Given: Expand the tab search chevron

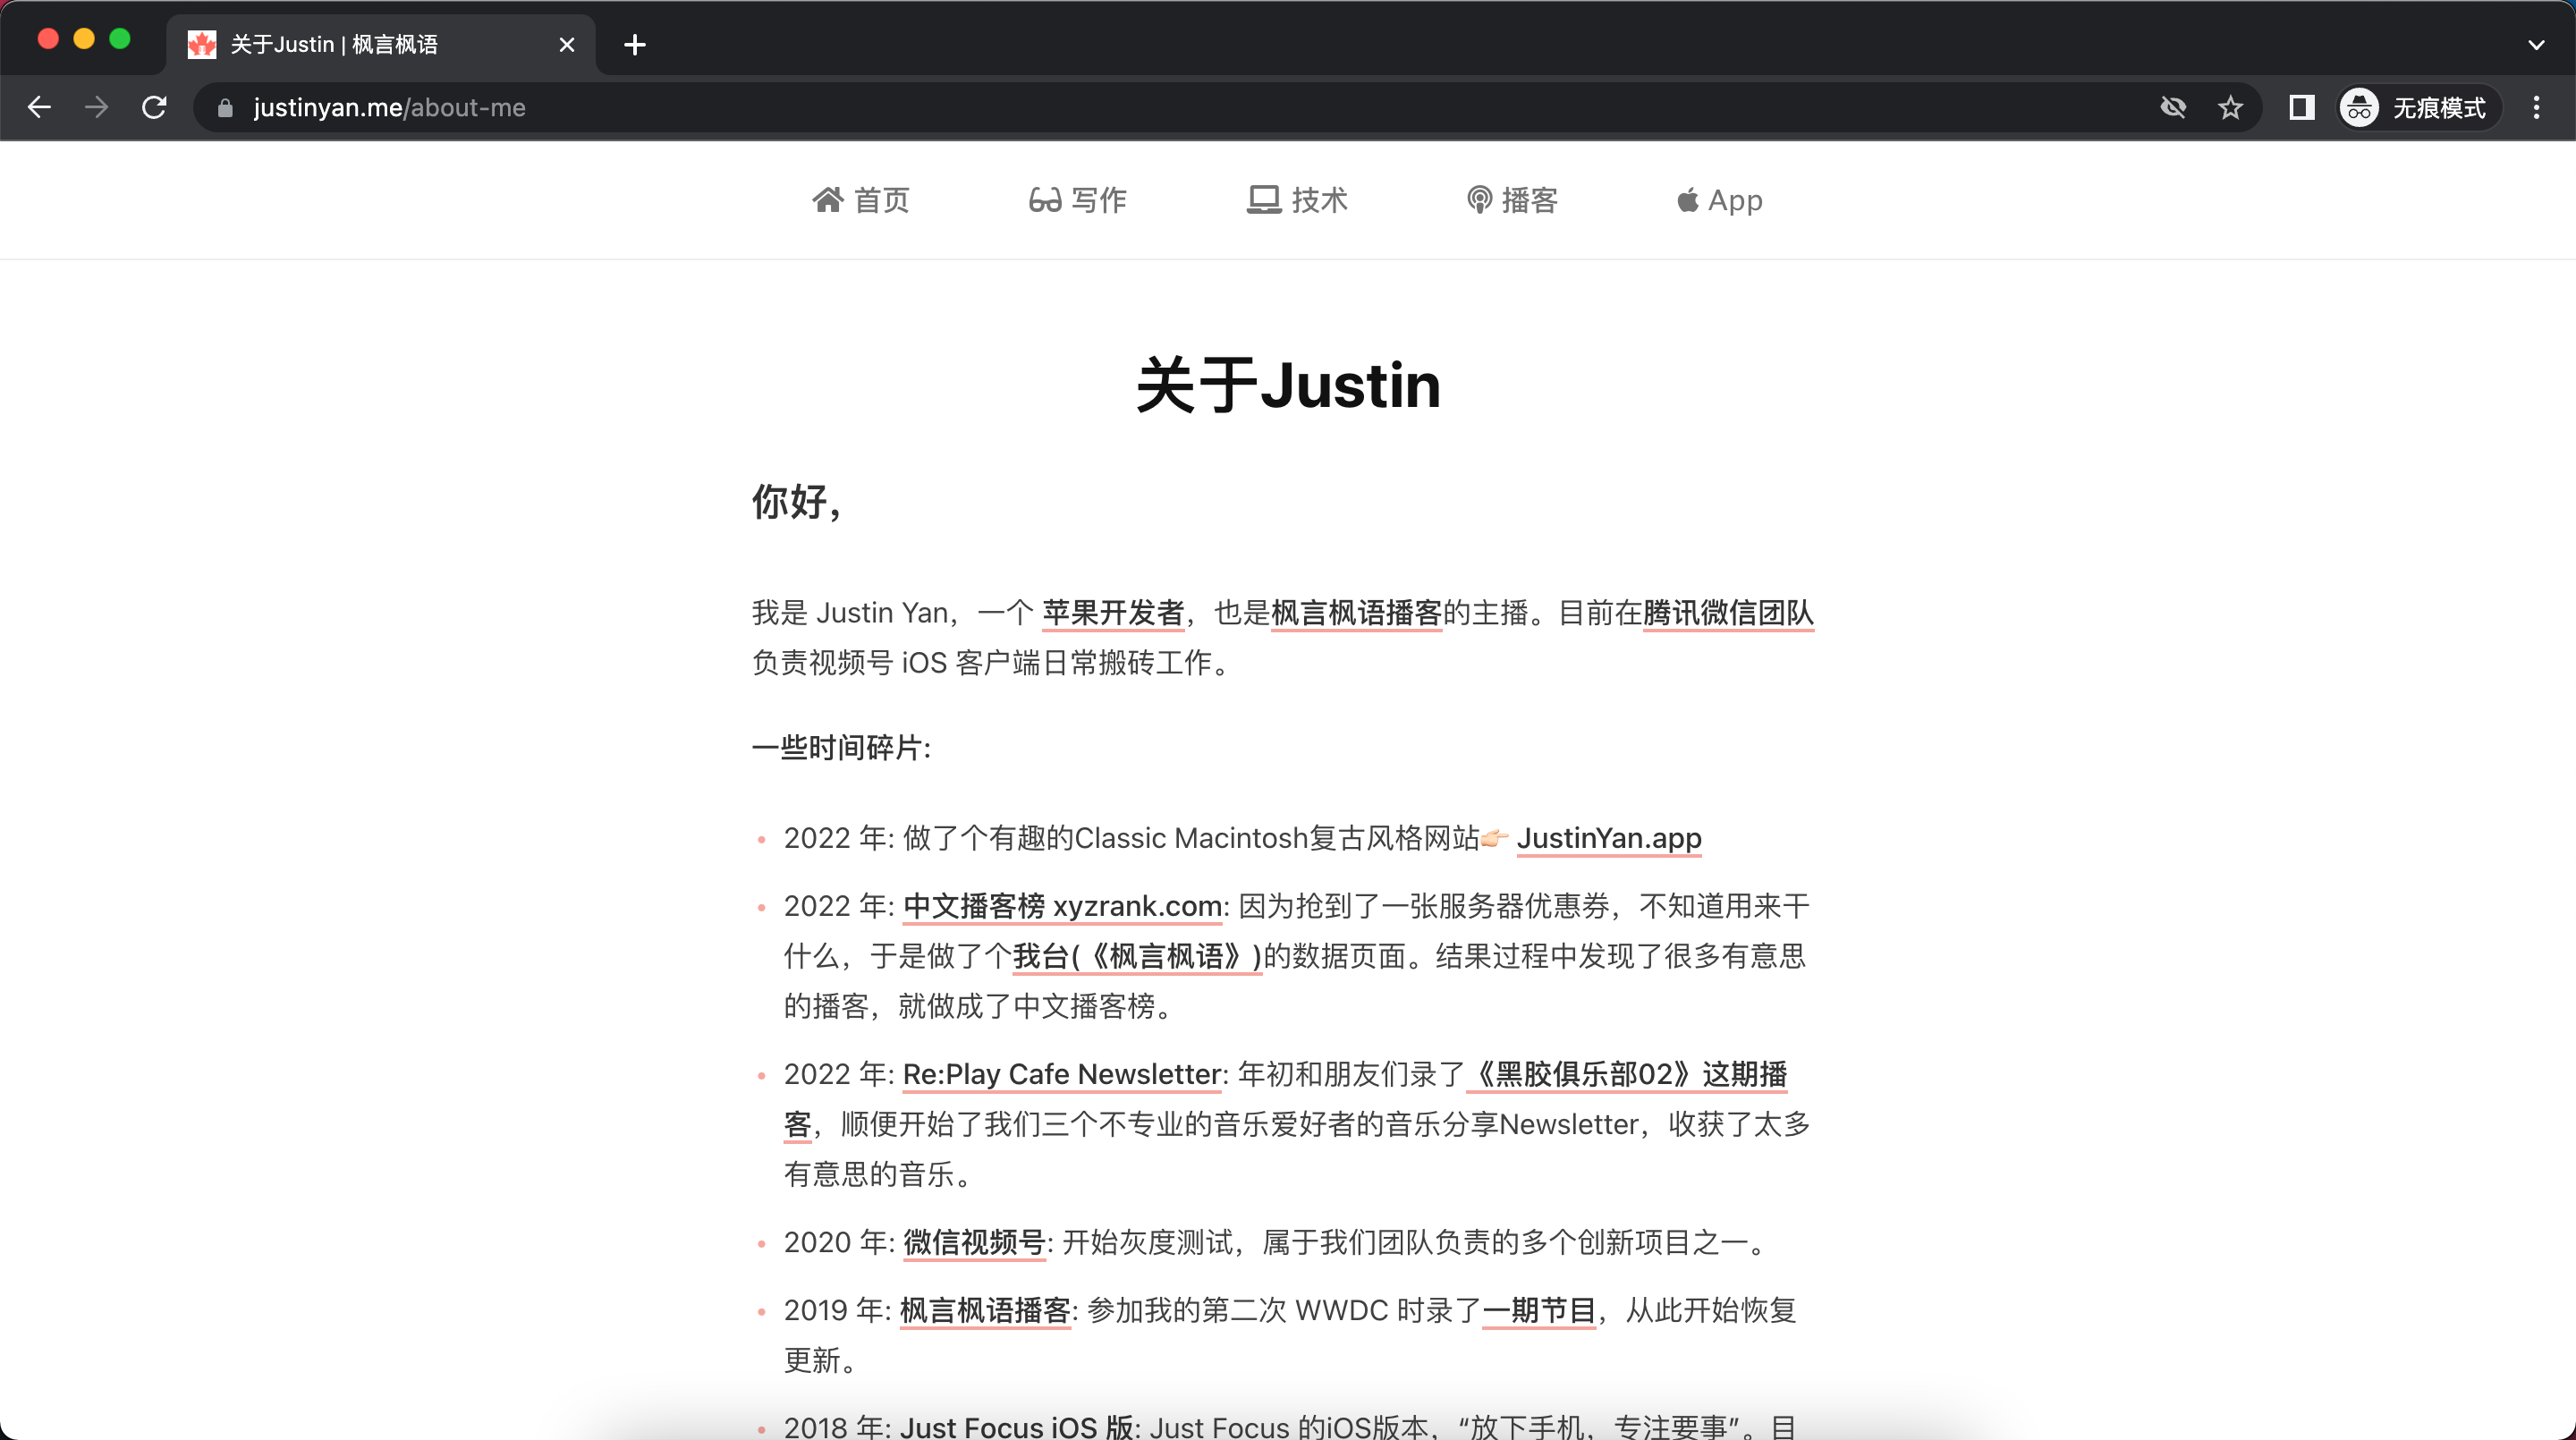Looking at the screenshot, I should [2536, 44].
